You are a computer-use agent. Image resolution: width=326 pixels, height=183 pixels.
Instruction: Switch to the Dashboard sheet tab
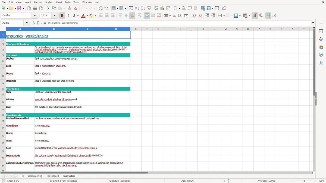point(53,176)
